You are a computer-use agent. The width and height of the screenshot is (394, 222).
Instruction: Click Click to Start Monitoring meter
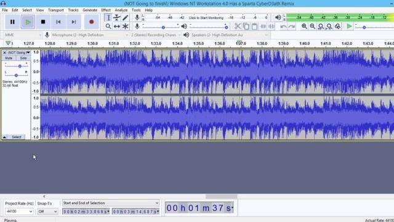click(206, 18)
